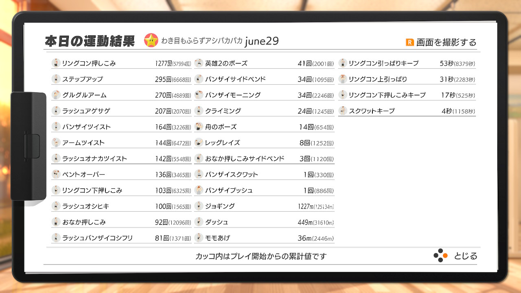This screenshot has height=293, width=521.
Task: Click the ラッシュオナカツイスト exercise icon
Action: pyautogui.click(x=56, y=158)
